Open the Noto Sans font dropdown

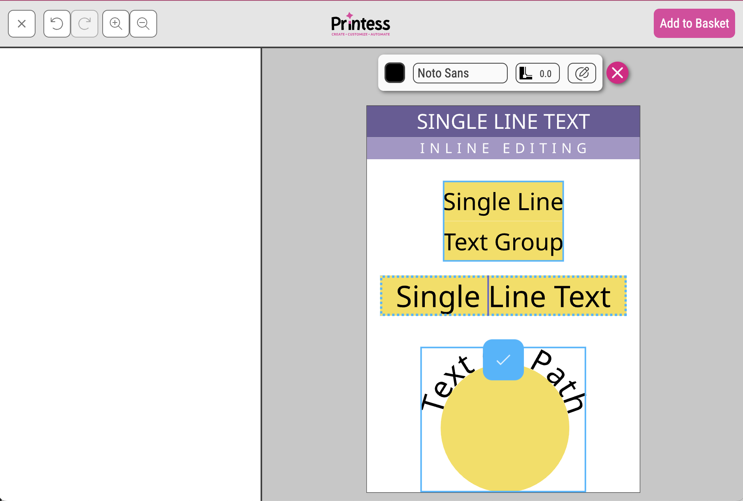460,73
